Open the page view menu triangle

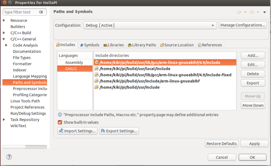[x=265, y=12]
